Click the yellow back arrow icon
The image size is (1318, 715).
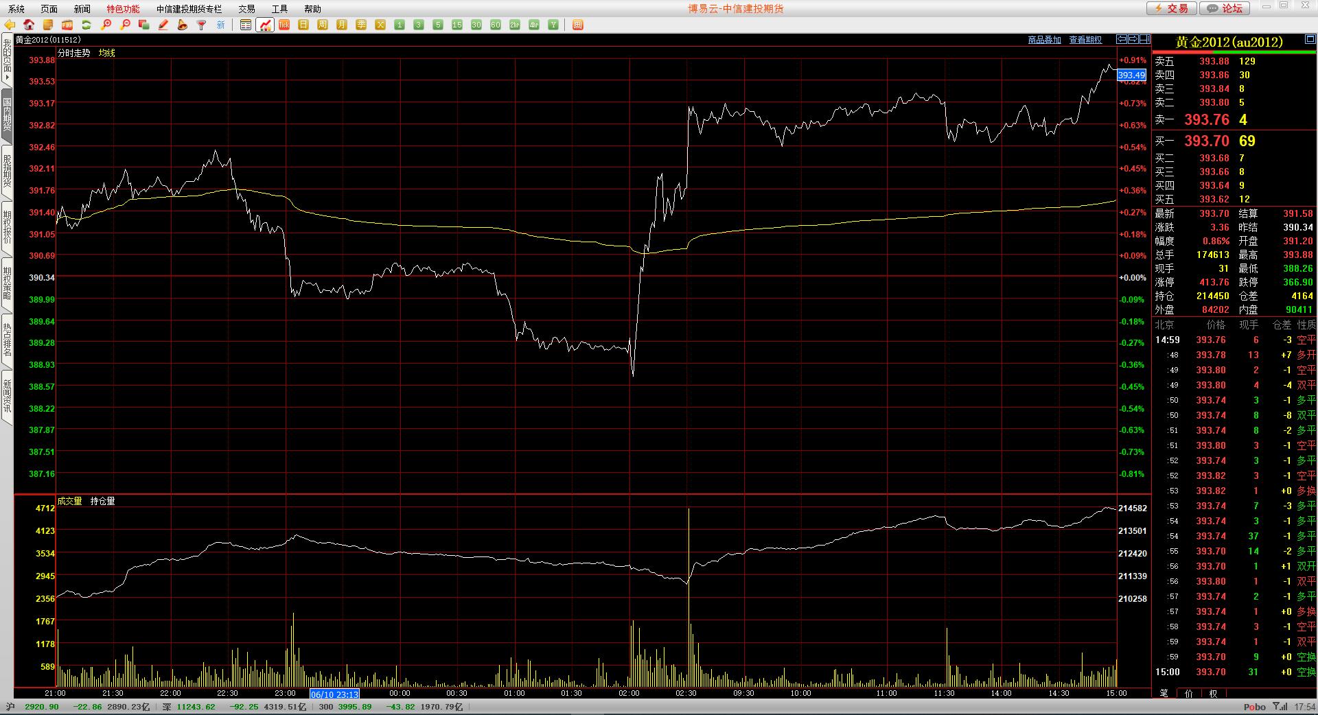[10, 25]
